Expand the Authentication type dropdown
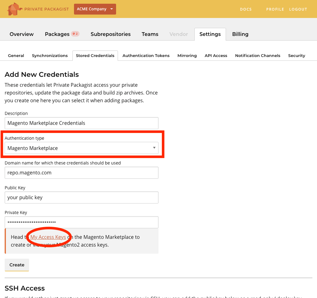The image size is (317, 298). (x=81, y=148)
